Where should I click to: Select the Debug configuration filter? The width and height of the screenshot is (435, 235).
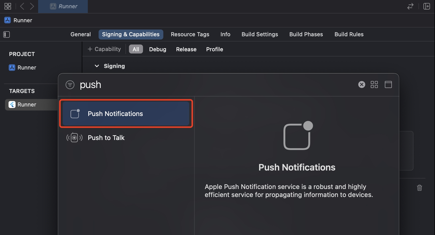tap(158, 49)
